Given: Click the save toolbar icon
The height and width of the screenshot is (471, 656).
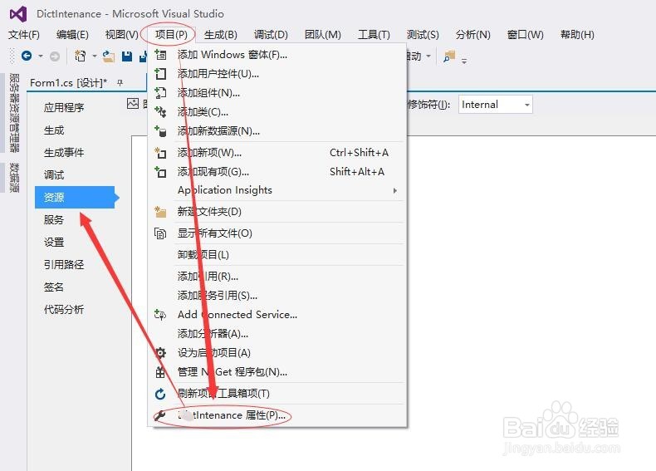Looking at the screenshot, I should (127, 56).
